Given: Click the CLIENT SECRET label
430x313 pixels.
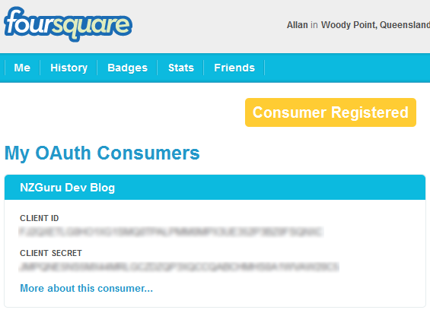Looking at the screenshot, I should coord(51,253).
